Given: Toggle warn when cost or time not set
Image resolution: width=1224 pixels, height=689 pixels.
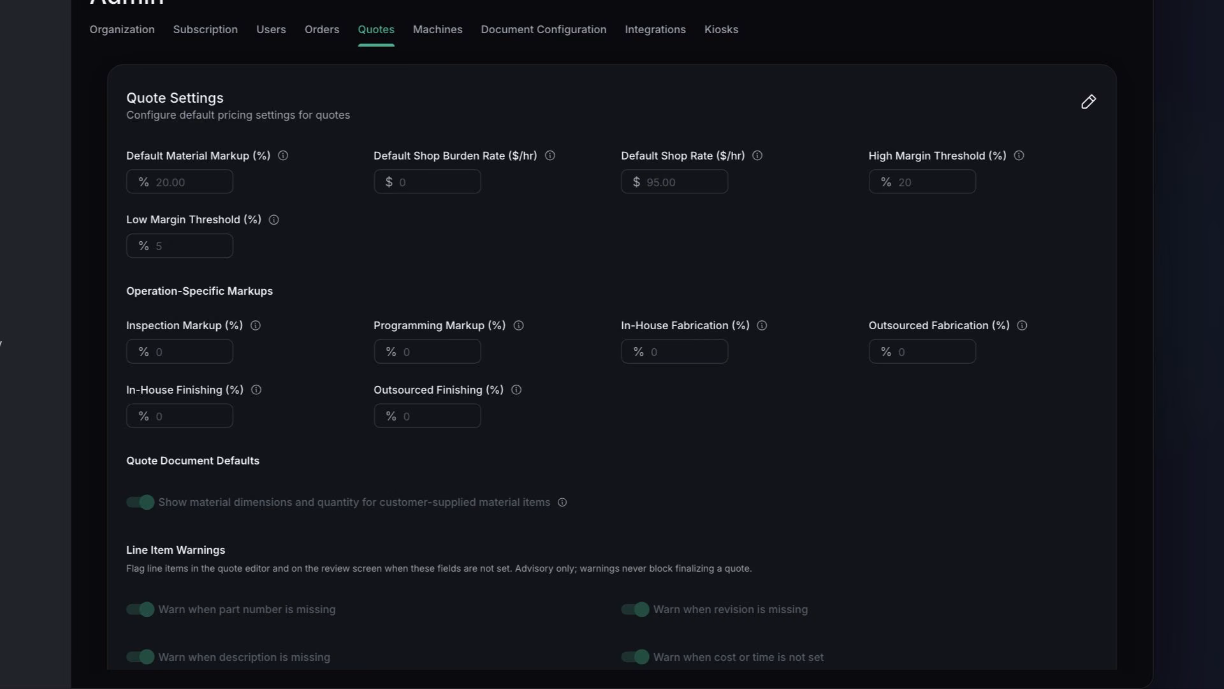Looking at the screenshot, I should (635, 657).
